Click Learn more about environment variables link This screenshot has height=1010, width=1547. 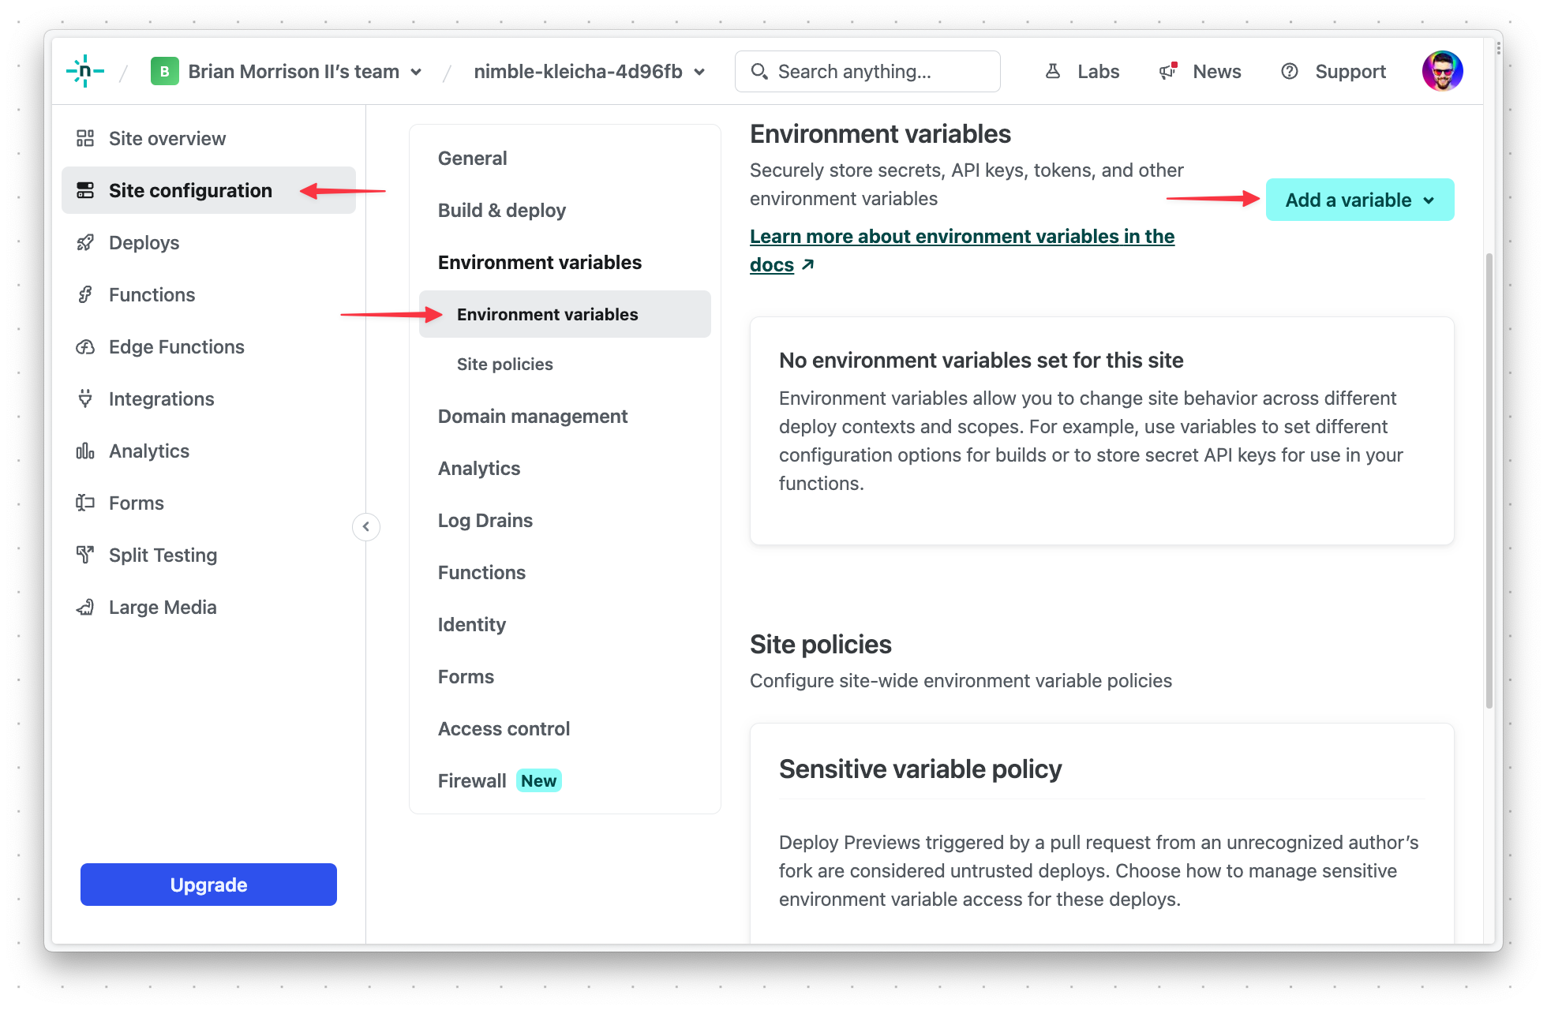[963, 249]
